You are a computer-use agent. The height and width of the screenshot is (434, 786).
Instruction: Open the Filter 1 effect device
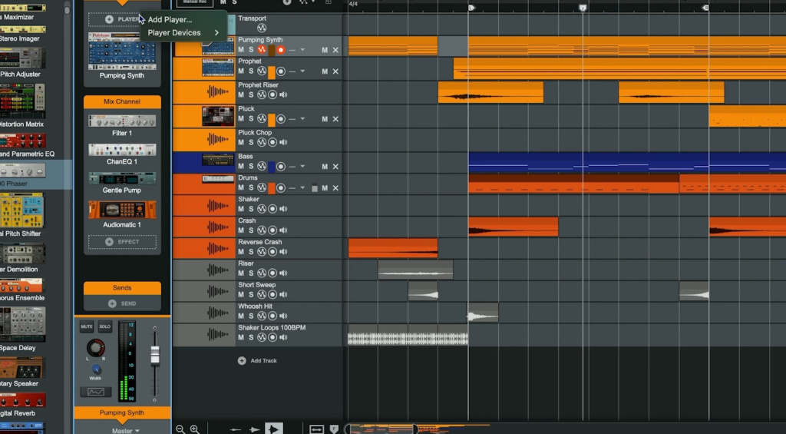coord(122,121)
